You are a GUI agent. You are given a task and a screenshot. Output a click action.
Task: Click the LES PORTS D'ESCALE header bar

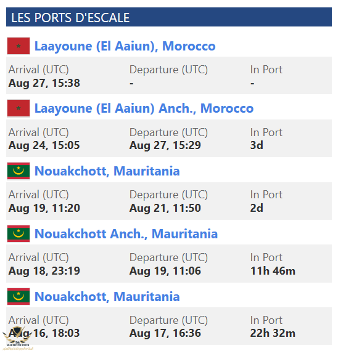(169, 17)
